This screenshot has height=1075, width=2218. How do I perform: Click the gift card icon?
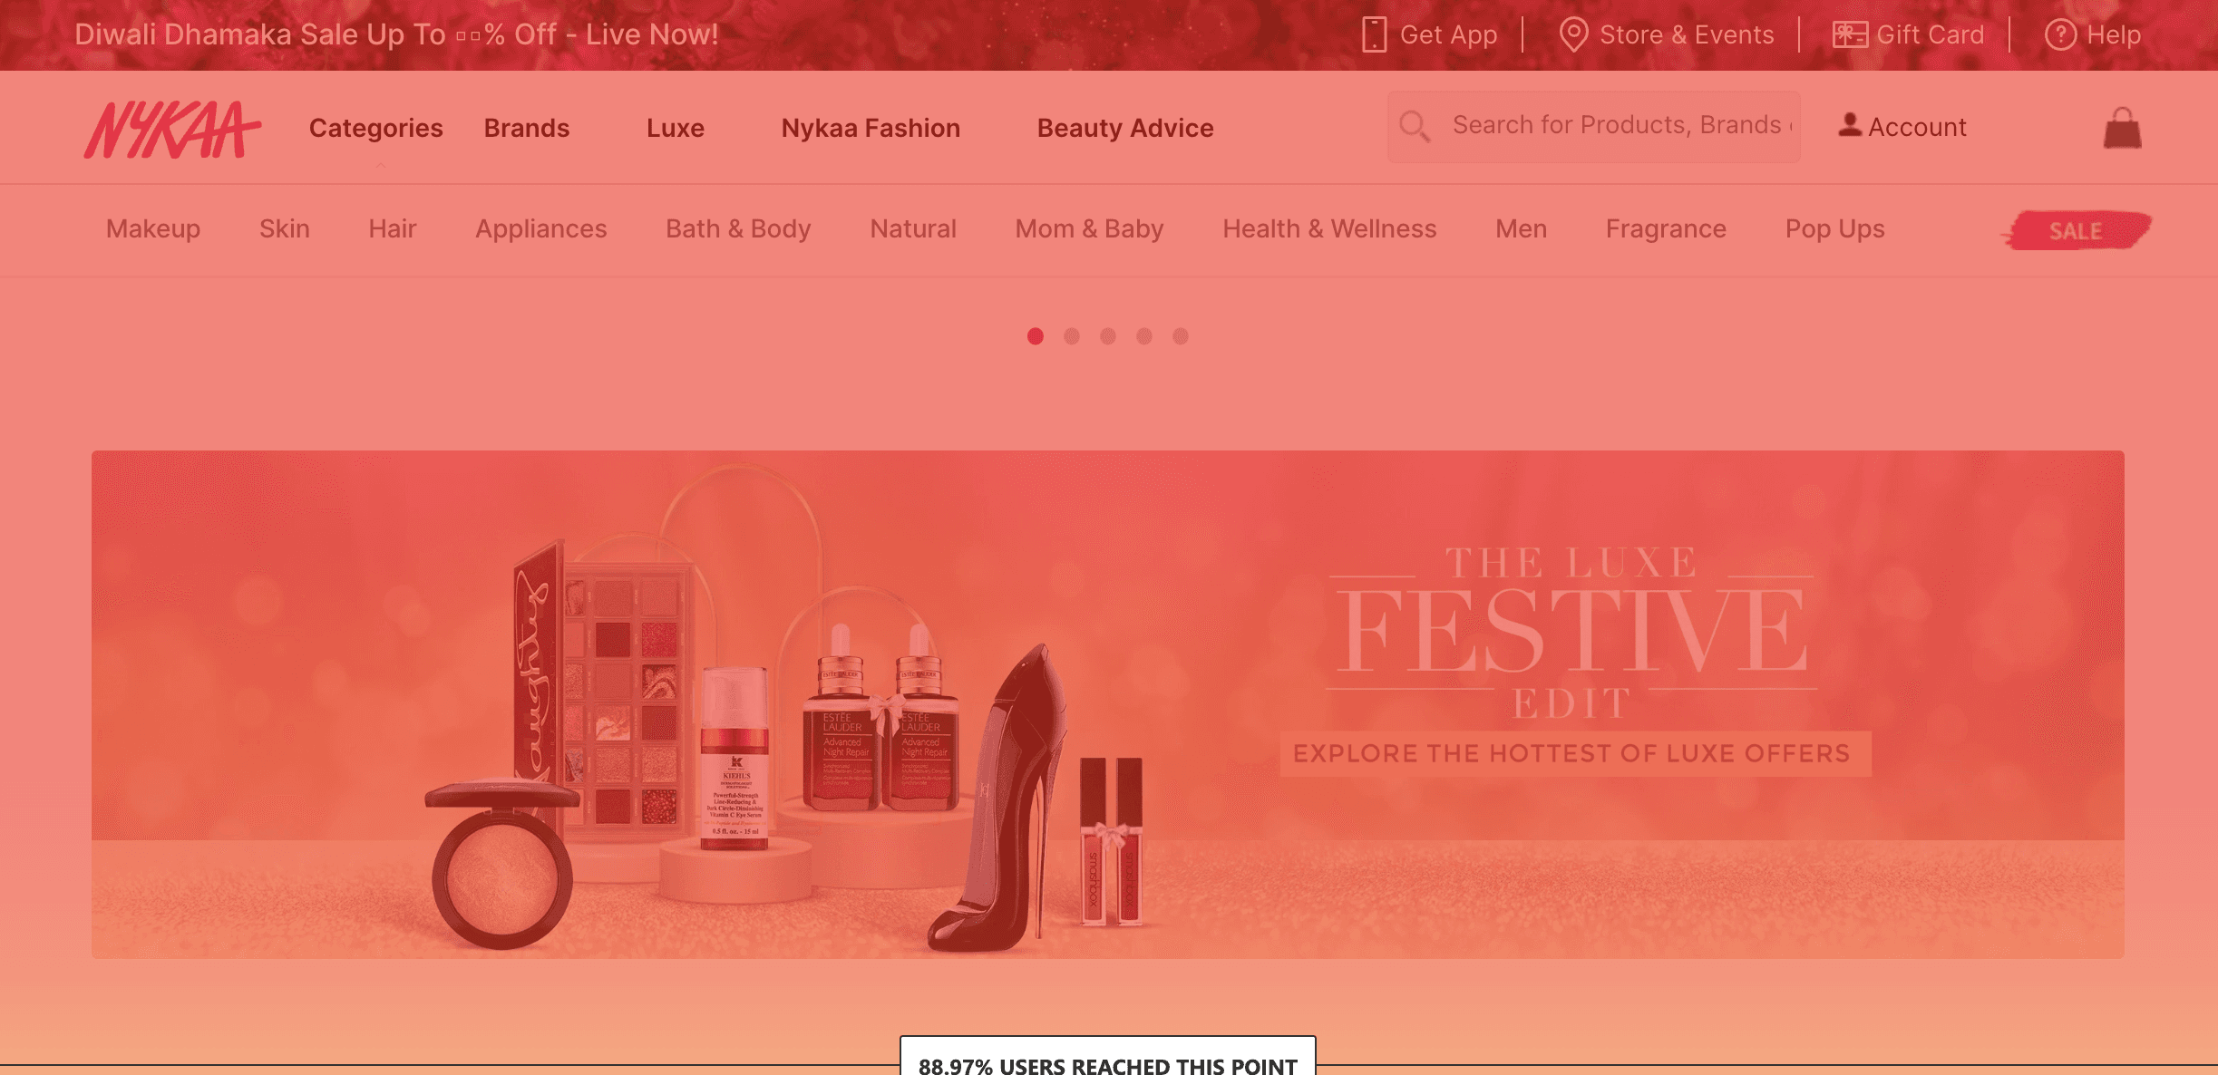[x=1850, y=34]
